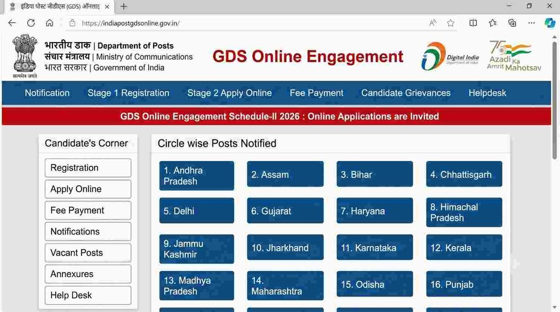Click the Circle wise Posts Notified heading

click(x=217, y=144)
